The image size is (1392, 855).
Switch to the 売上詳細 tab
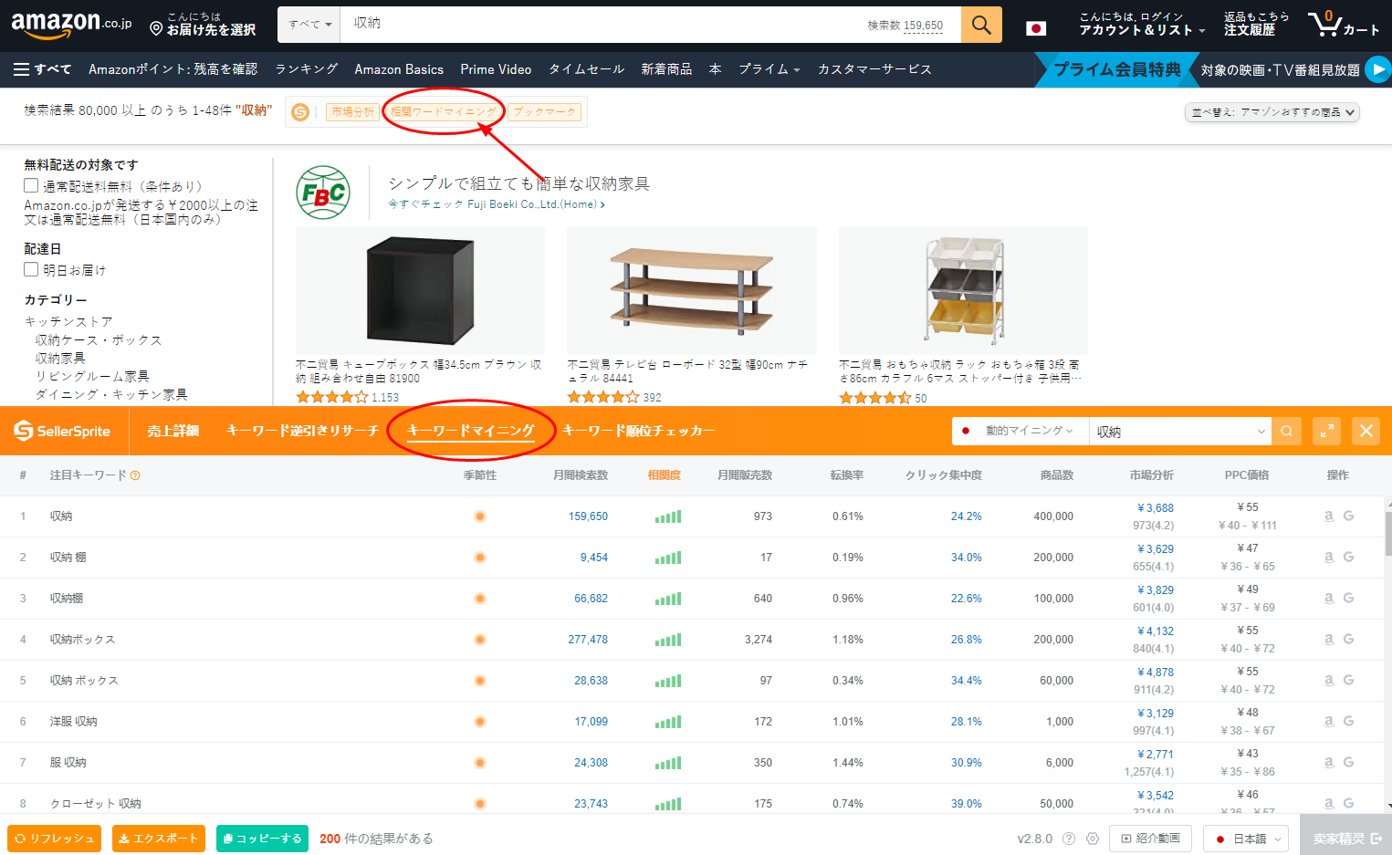tap(173, 431)
